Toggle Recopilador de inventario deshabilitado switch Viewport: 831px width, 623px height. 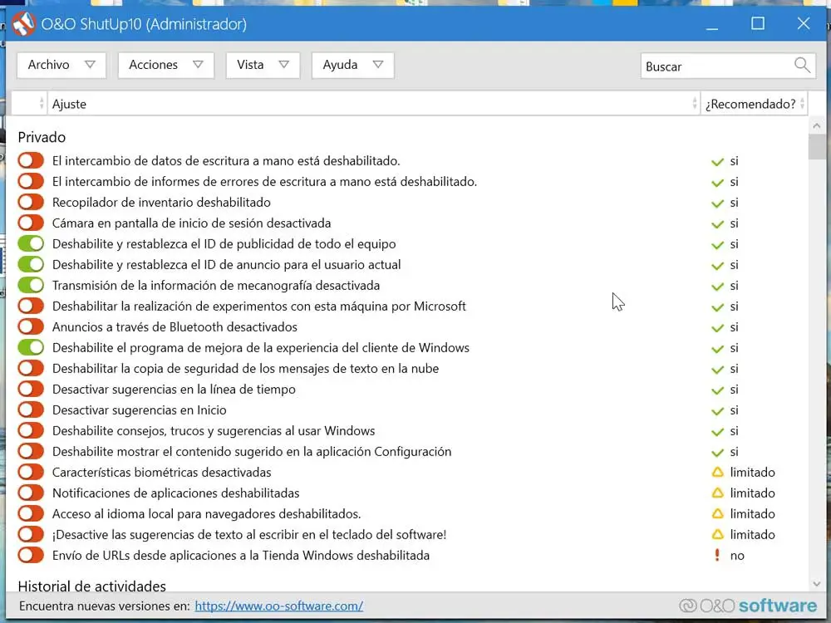pyautogui.click(x=31, y=201)
